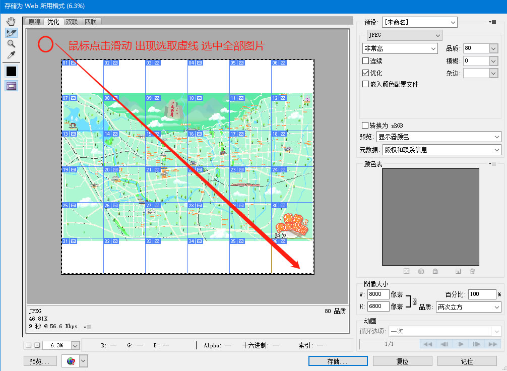Open the 模糊 slider arrow
The image size is (507, 371).
(x=493, y=61)
